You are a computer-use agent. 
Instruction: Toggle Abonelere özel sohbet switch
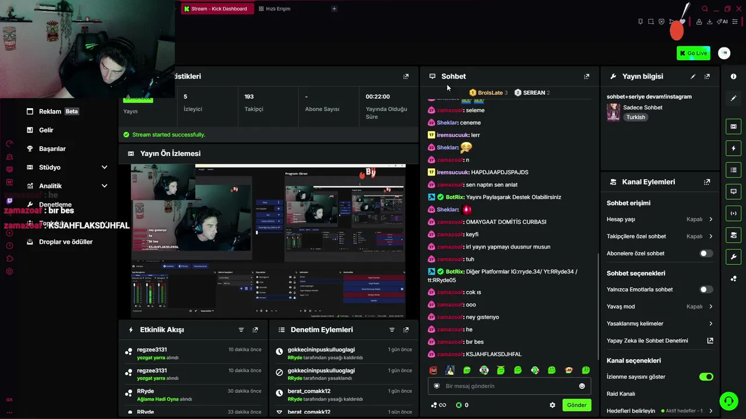(x=706, y=254)
